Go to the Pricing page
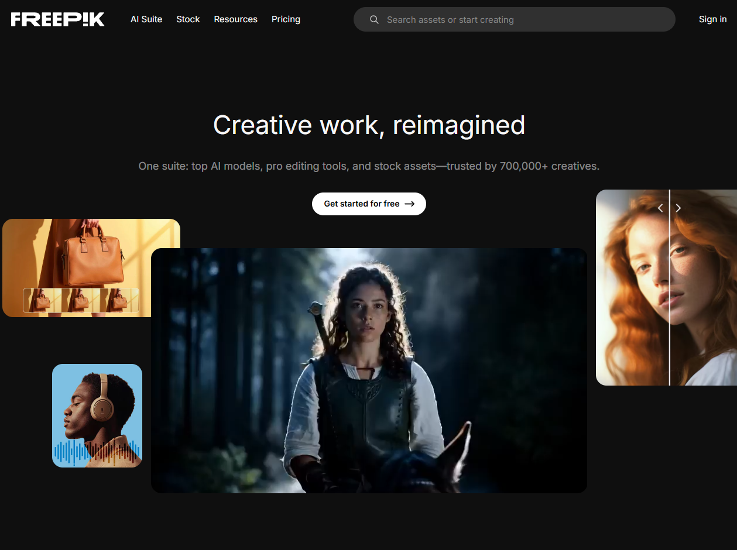 click(286, 19)
